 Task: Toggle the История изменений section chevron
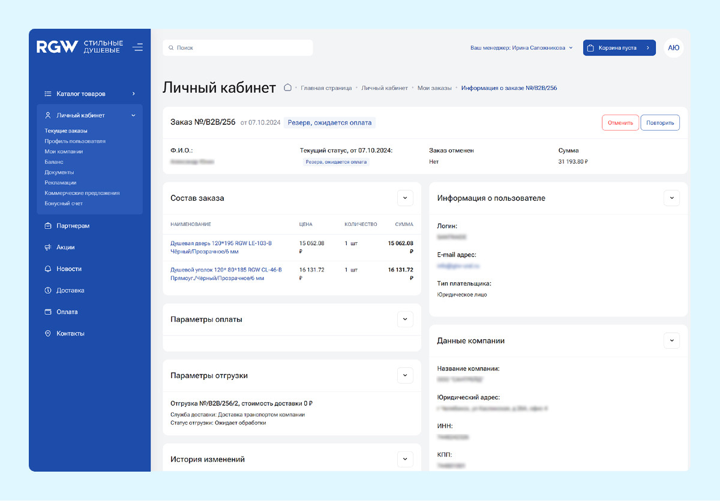coord(405,459)
